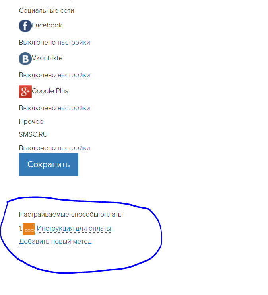This screenshot has height=295, width=268.
Task: Click Добавить новый метод link
Action: (55, 241)
